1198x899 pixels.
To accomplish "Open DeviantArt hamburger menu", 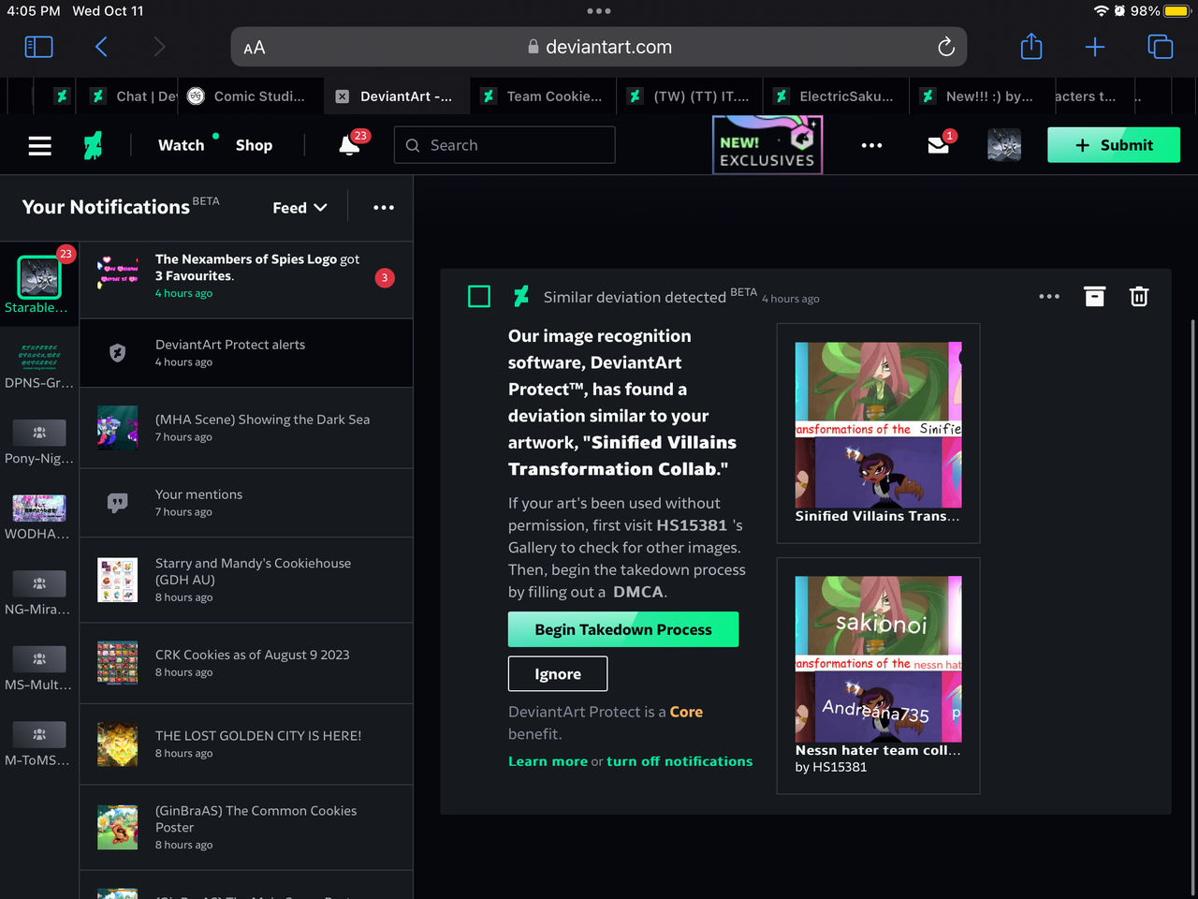I will 39,146.
